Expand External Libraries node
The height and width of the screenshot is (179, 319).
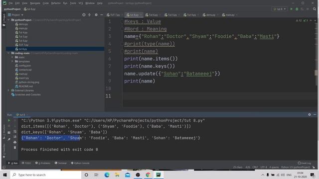pos(8,90)
